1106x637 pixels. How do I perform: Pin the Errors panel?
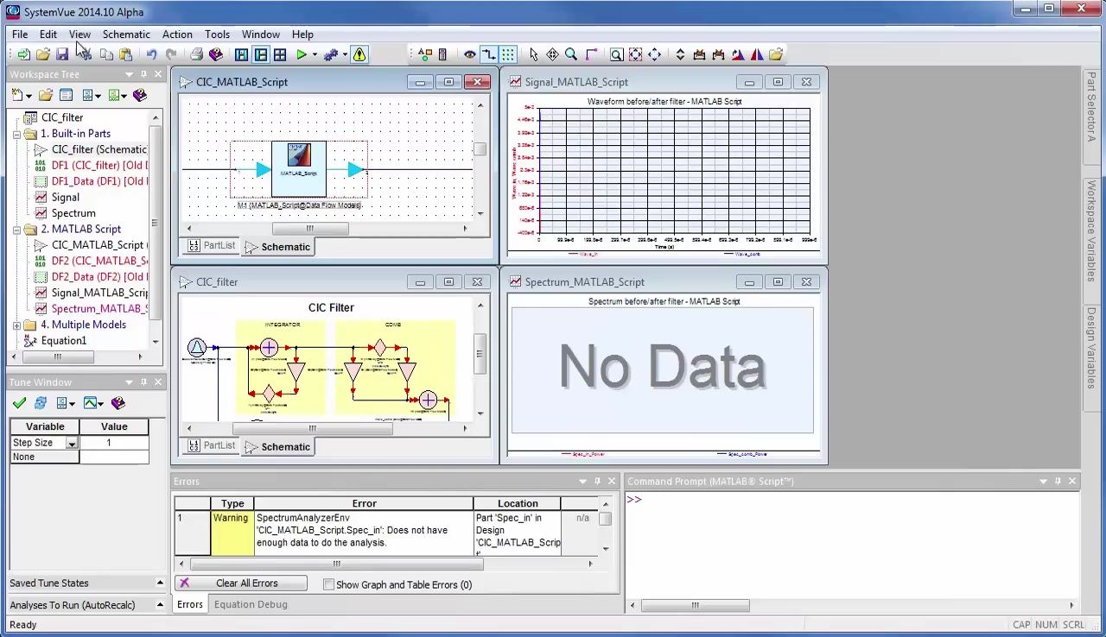pos(597,481)
